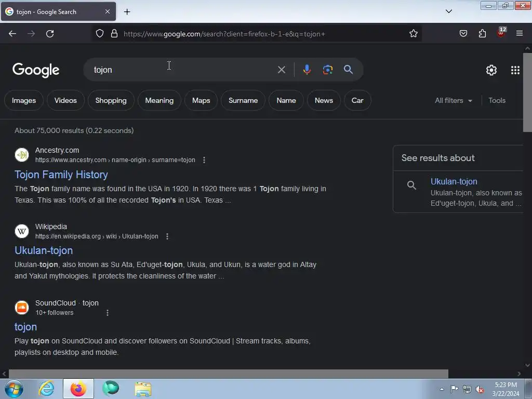Close the tojon Google Search tab
The width and height of the screenshot is (532, 399).
108,11
